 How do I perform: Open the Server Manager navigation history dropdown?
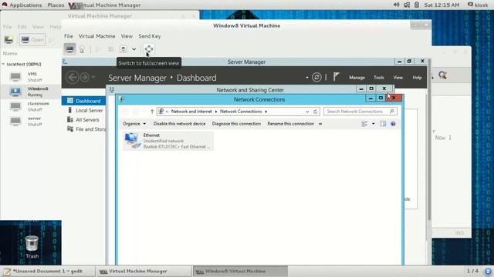click(93, 77)
